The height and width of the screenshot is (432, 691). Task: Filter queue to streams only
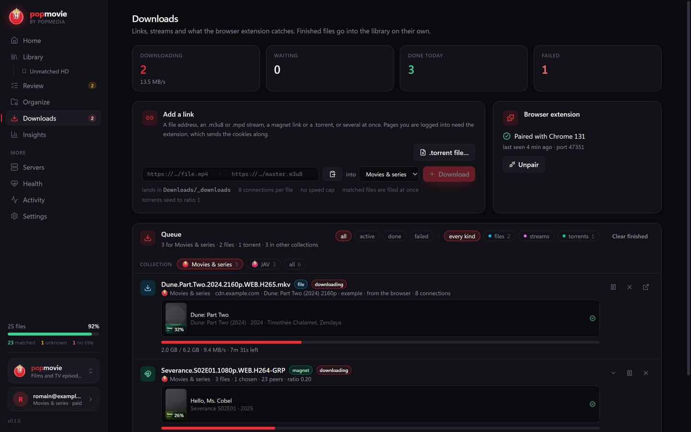[x=536, y=236]
